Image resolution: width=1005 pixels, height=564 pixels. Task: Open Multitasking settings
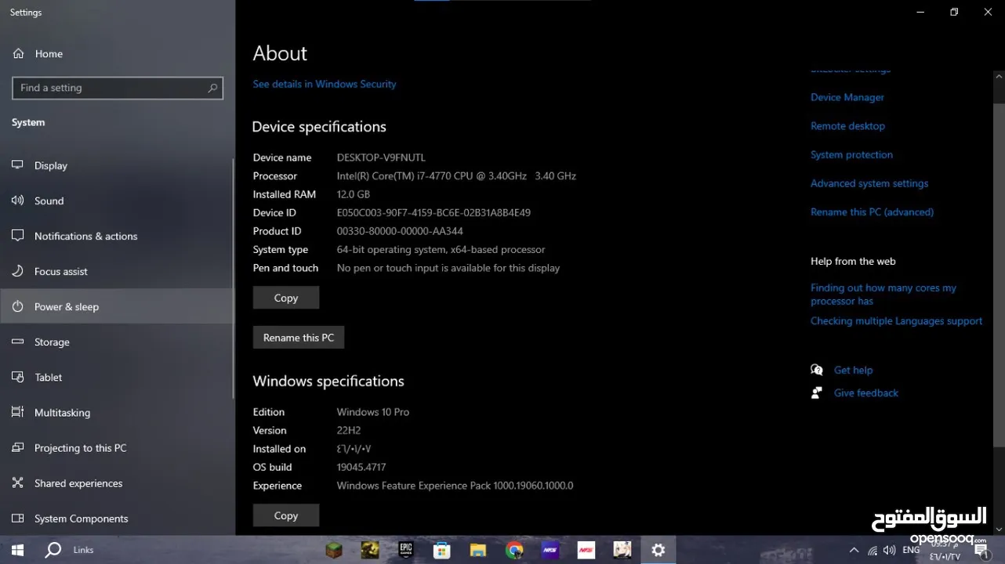(118, 412)
